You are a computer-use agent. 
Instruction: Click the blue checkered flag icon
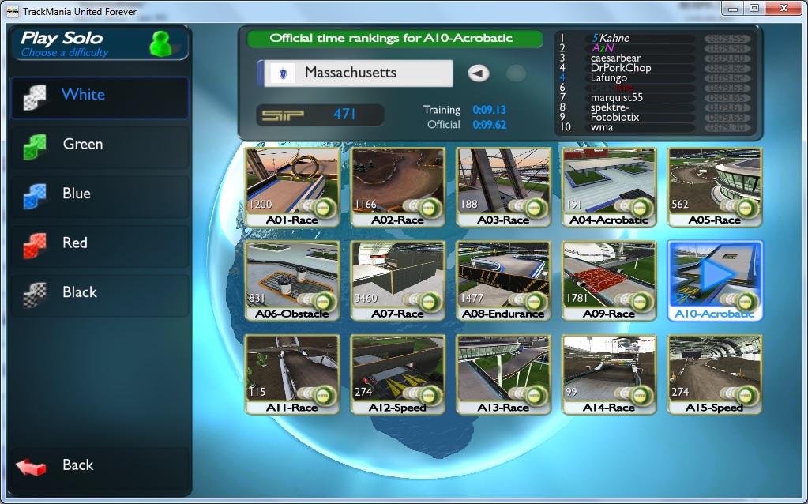[34, 195]
